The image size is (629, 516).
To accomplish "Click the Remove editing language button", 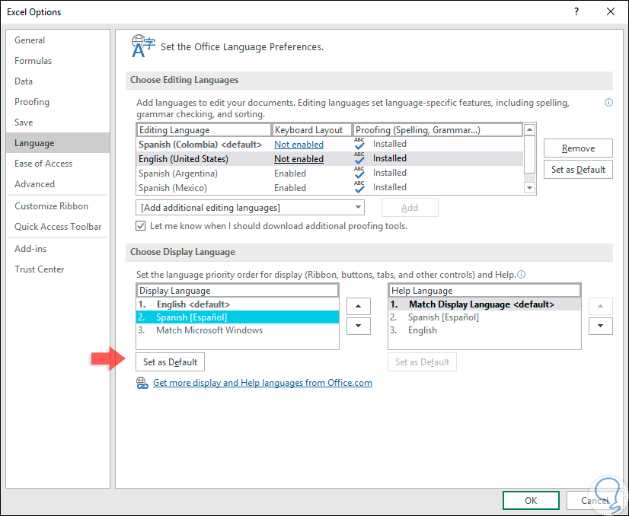I will click(578, 148).
